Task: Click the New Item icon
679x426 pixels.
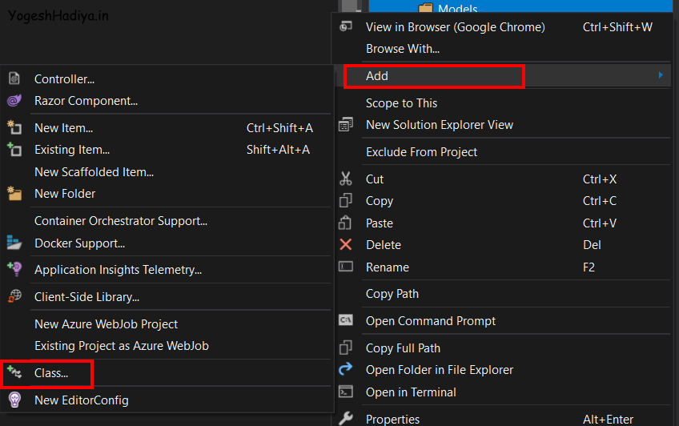Action: tap(14, 127)
